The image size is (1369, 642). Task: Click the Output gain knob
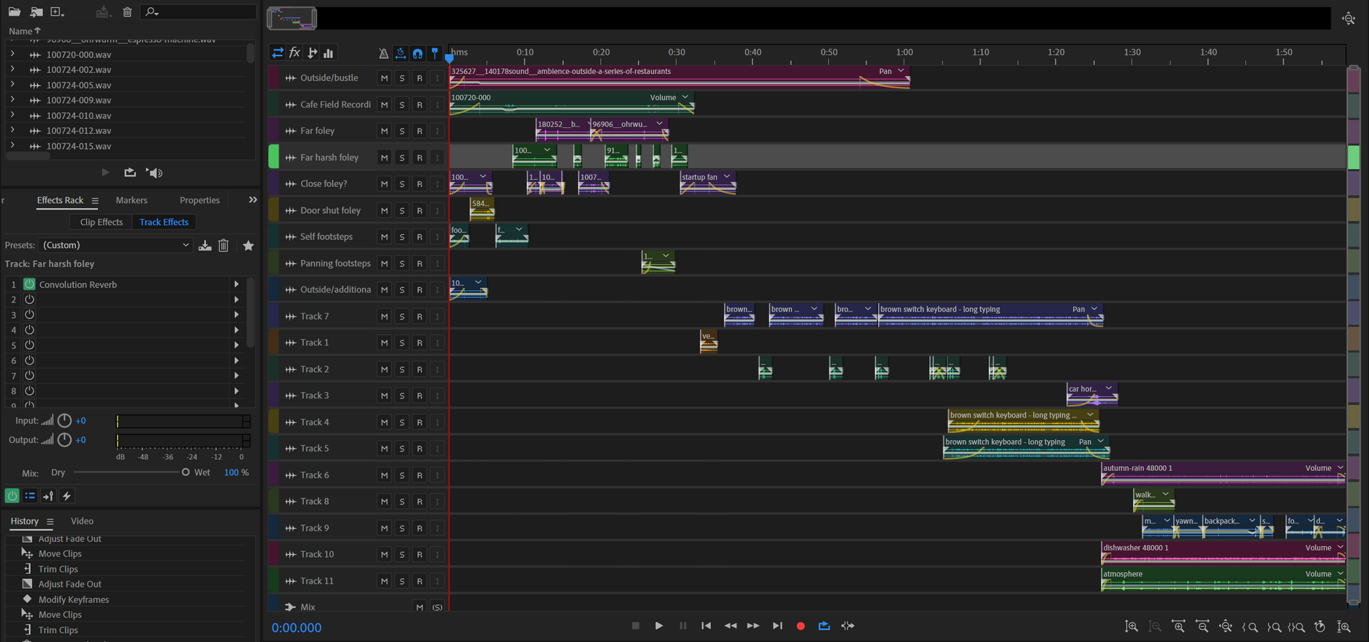[64, 439]
